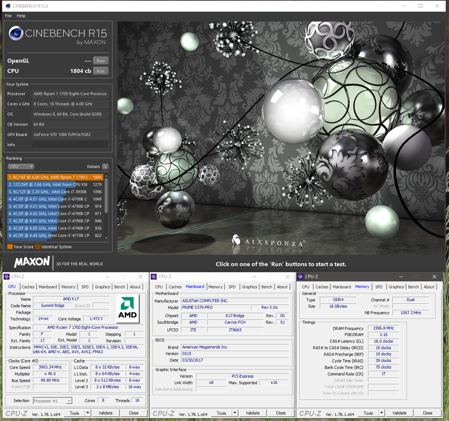Click Tools button in right CPU-Z window

(x=368, y=413)
